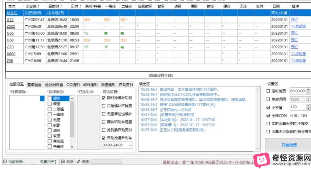
Task: Enable 同时抢候补功能 checkbox
Action: click(x=104, y=98)
